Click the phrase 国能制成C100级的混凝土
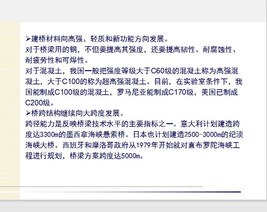This screenshot has width=267, height=212. (67, 92)
